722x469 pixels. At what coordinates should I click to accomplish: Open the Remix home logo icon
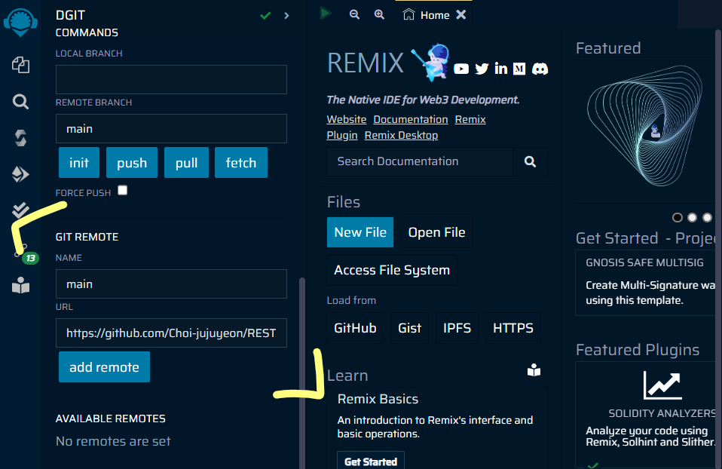(x=20, y=22)
